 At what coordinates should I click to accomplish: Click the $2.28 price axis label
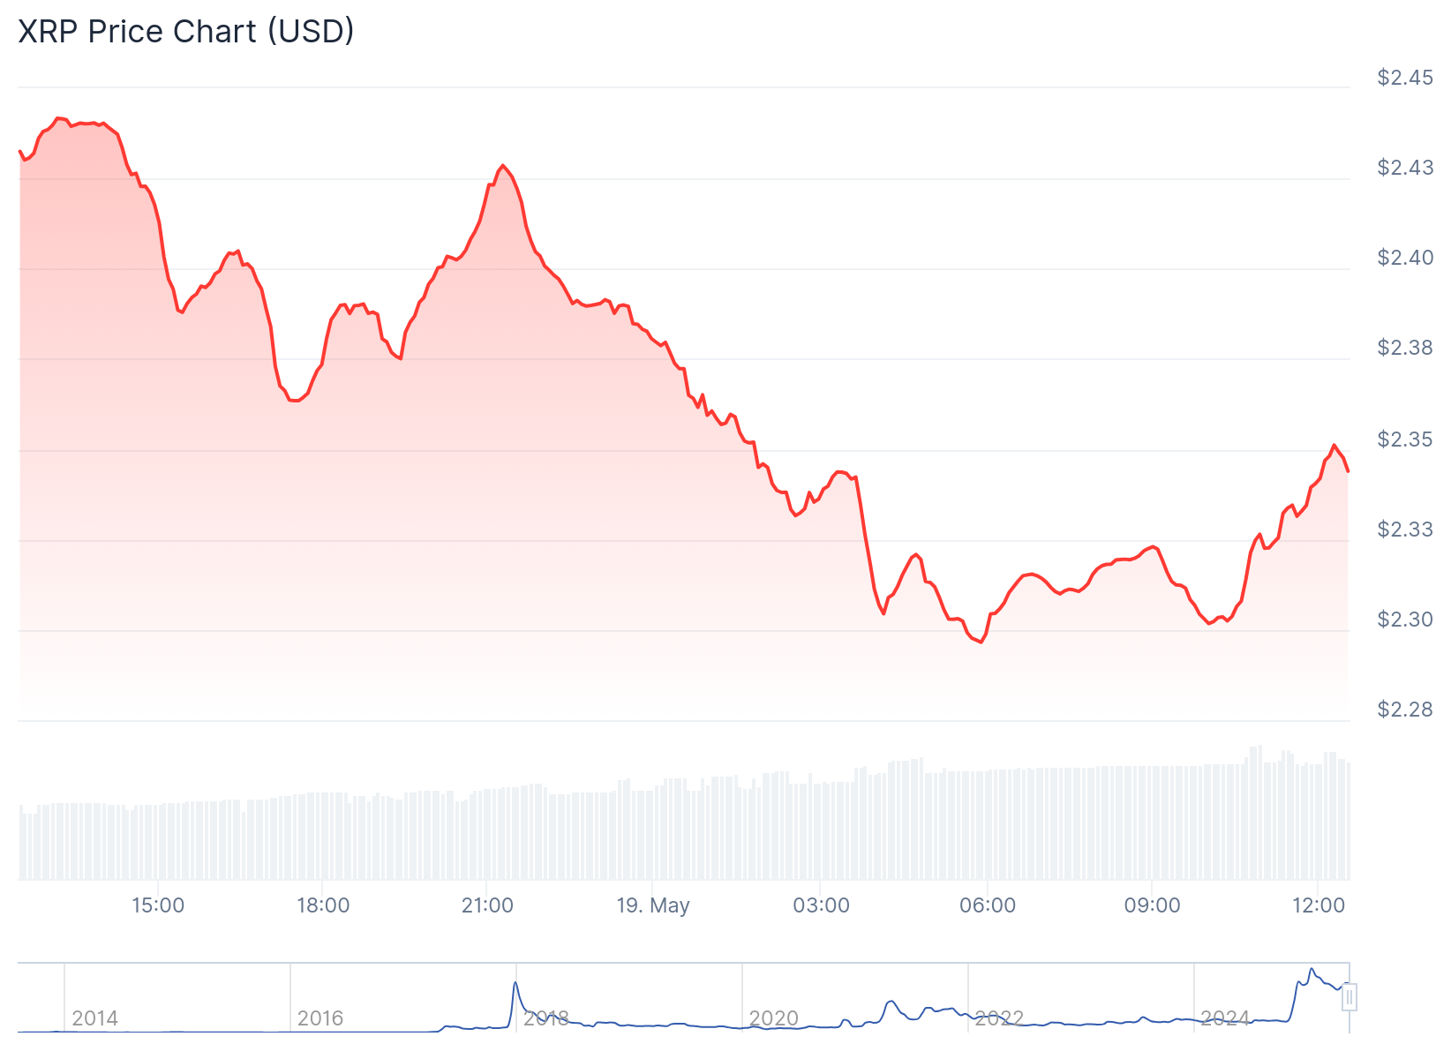(1405, 710)
